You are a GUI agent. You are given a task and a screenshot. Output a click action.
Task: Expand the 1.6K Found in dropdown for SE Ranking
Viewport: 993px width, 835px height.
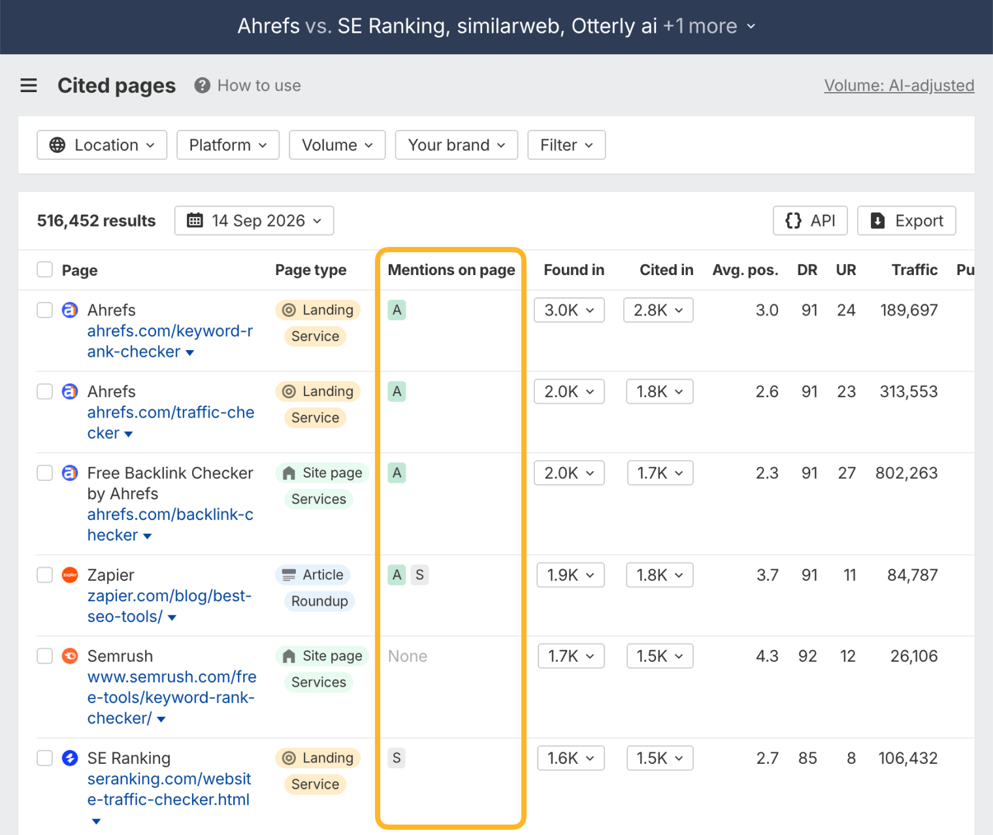[x=571, y=758]
